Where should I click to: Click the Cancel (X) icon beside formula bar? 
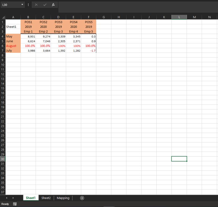(37, 5)
